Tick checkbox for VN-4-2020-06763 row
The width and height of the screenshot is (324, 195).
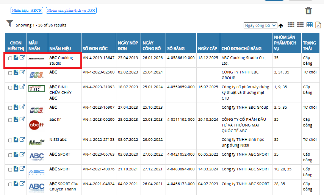pyautogui.click(x=10, y=155)
